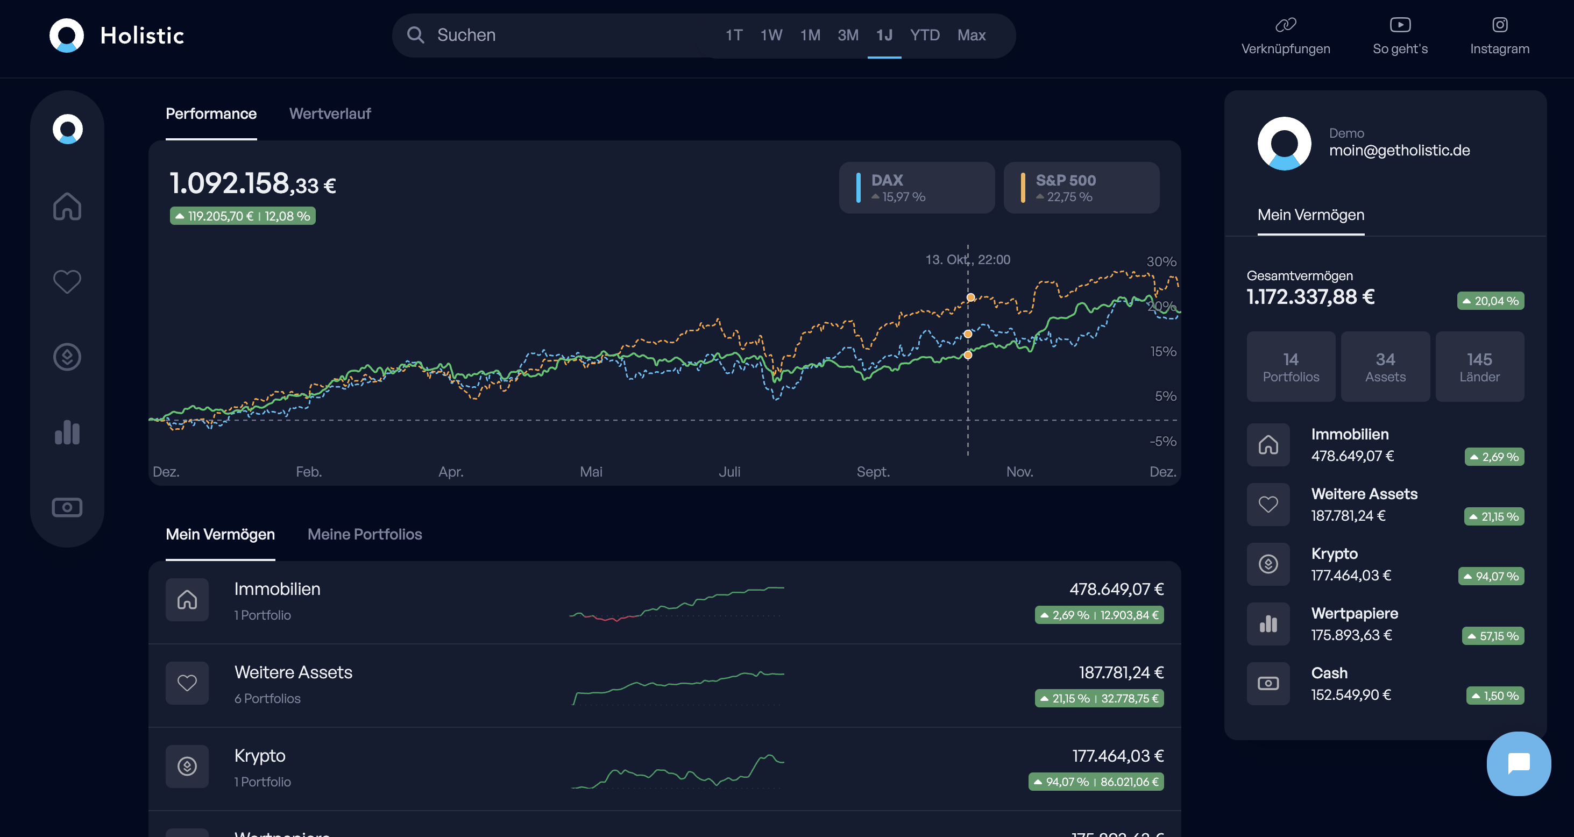Image resolution: width=1574 pixels, height=837 pixels.
Task: Click 119.205,70 € gain badge
Action: pos(243,216)
